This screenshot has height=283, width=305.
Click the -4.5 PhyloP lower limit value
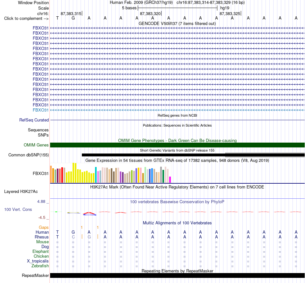pos(42,218)
